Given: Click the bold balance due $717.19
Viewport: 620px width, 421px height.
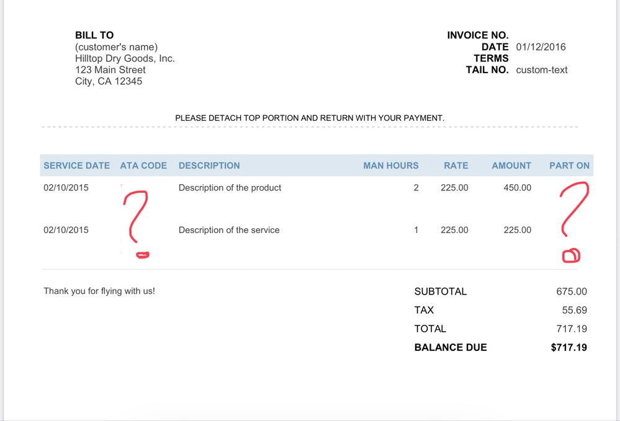Looking at the screenshot, I should (568, 347).
